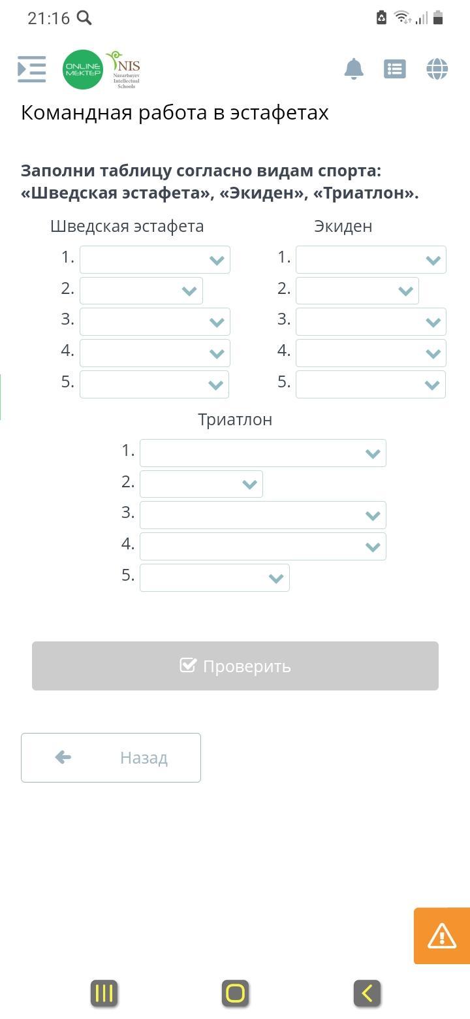Expand Экиден dropdown number 2
This screenshot has width=470, height=1019.
[357, 291]
